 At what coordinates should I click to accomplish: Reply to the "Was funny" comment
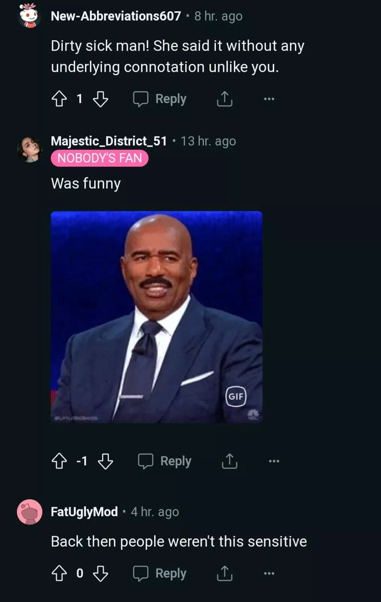pyautogui.click(x=165, y=461)
